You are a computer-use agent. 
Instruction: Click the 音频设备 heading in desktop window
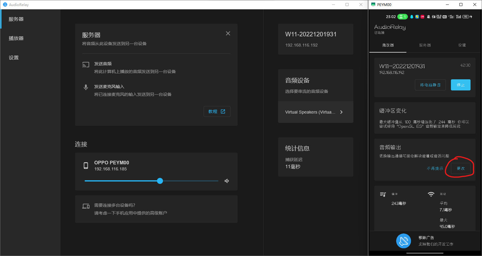297,81
